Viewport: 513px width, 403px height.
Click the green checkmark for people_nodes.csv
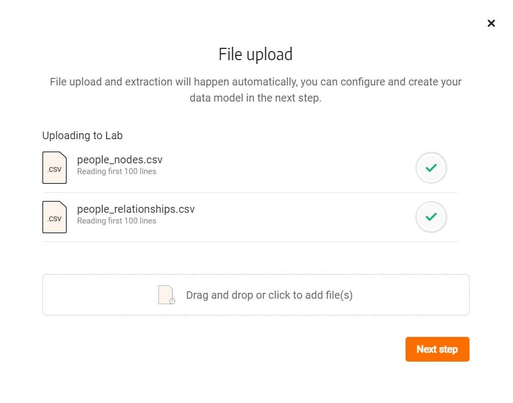tap(431, 168)
